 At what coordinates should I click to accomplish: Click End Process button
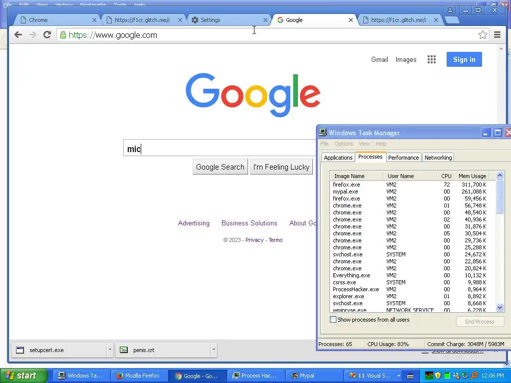[480, 322]
